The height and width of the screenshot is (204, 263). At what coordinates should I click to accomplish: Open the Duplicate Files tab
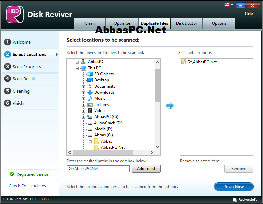click(x=154, y=23)
